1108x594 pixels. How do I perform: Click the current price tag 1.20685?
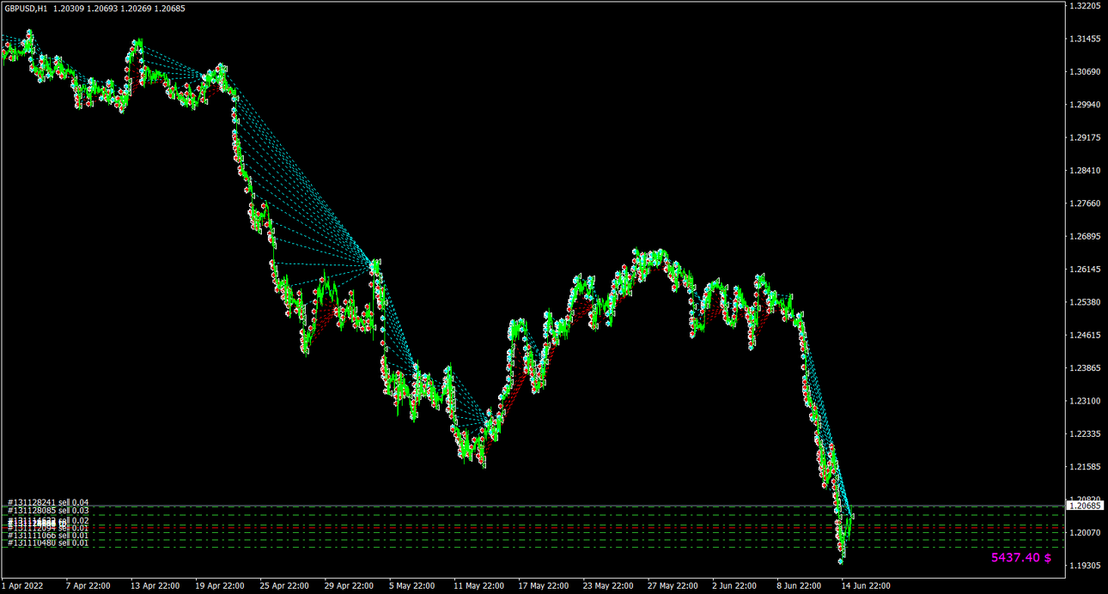[1086, 506]
